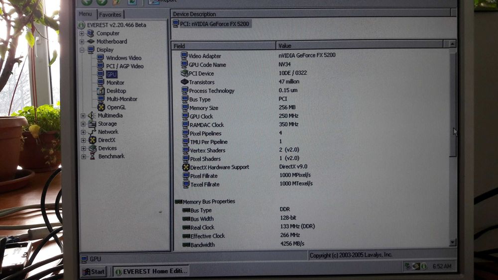Open the Windows Video tree item
Screen dimensions: 498x280
pyautogui.click(x=124, y=58)
